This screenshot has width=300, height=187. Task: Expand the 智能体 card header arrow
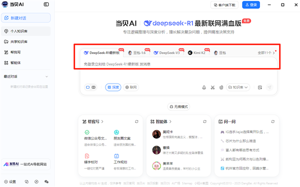point(170,121)
